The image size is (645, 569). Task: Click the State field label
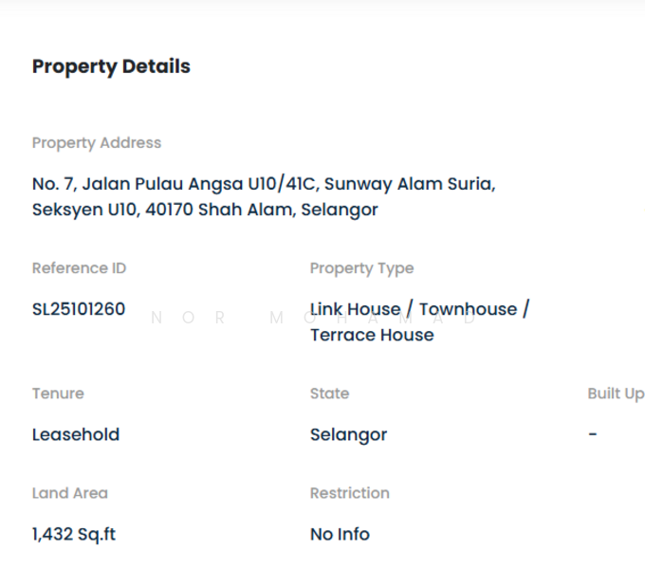pos(329,394)
